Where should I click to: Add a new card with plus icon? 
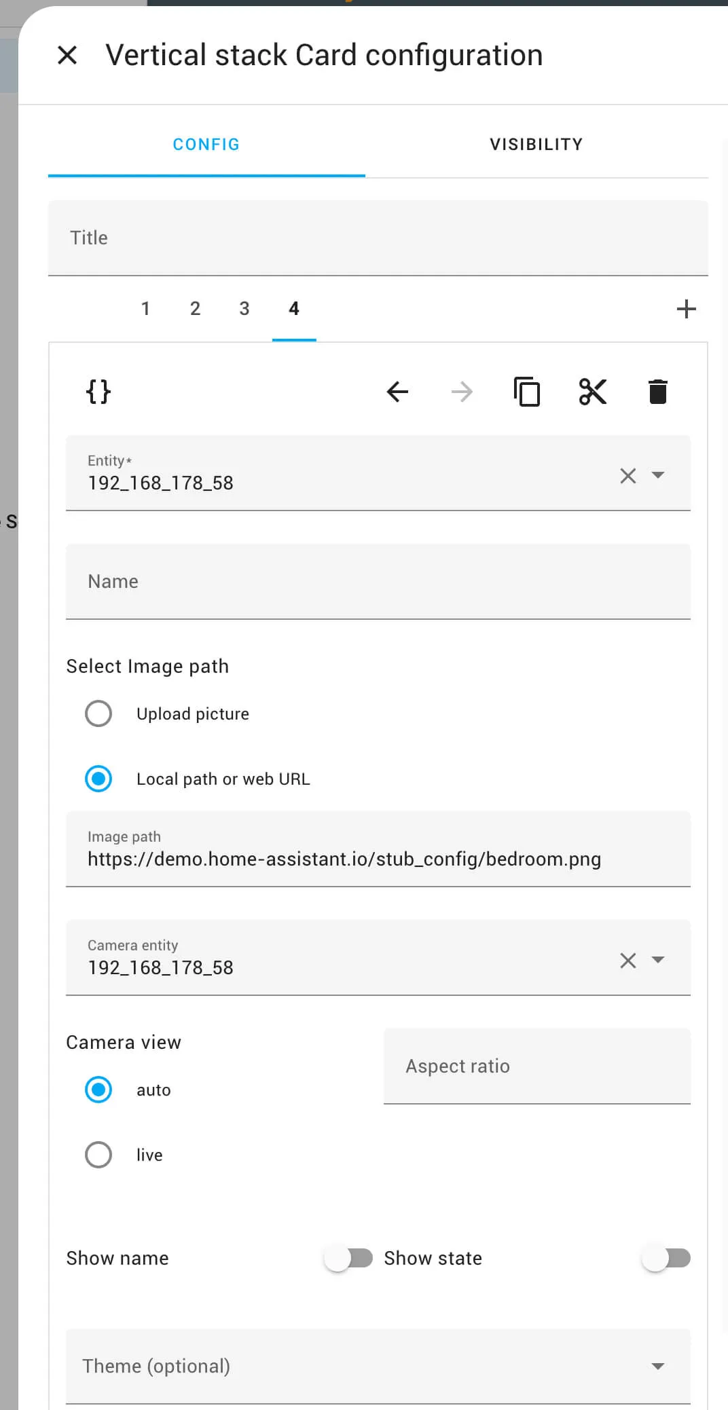pyautogui.click(x=687, y=309)
